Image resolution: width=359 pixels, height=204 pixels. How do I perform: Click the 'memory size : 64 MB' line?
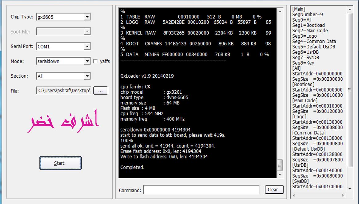pos(150,103)
